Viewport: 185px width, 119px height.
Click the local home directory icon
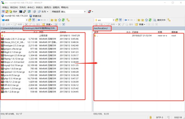59,20
